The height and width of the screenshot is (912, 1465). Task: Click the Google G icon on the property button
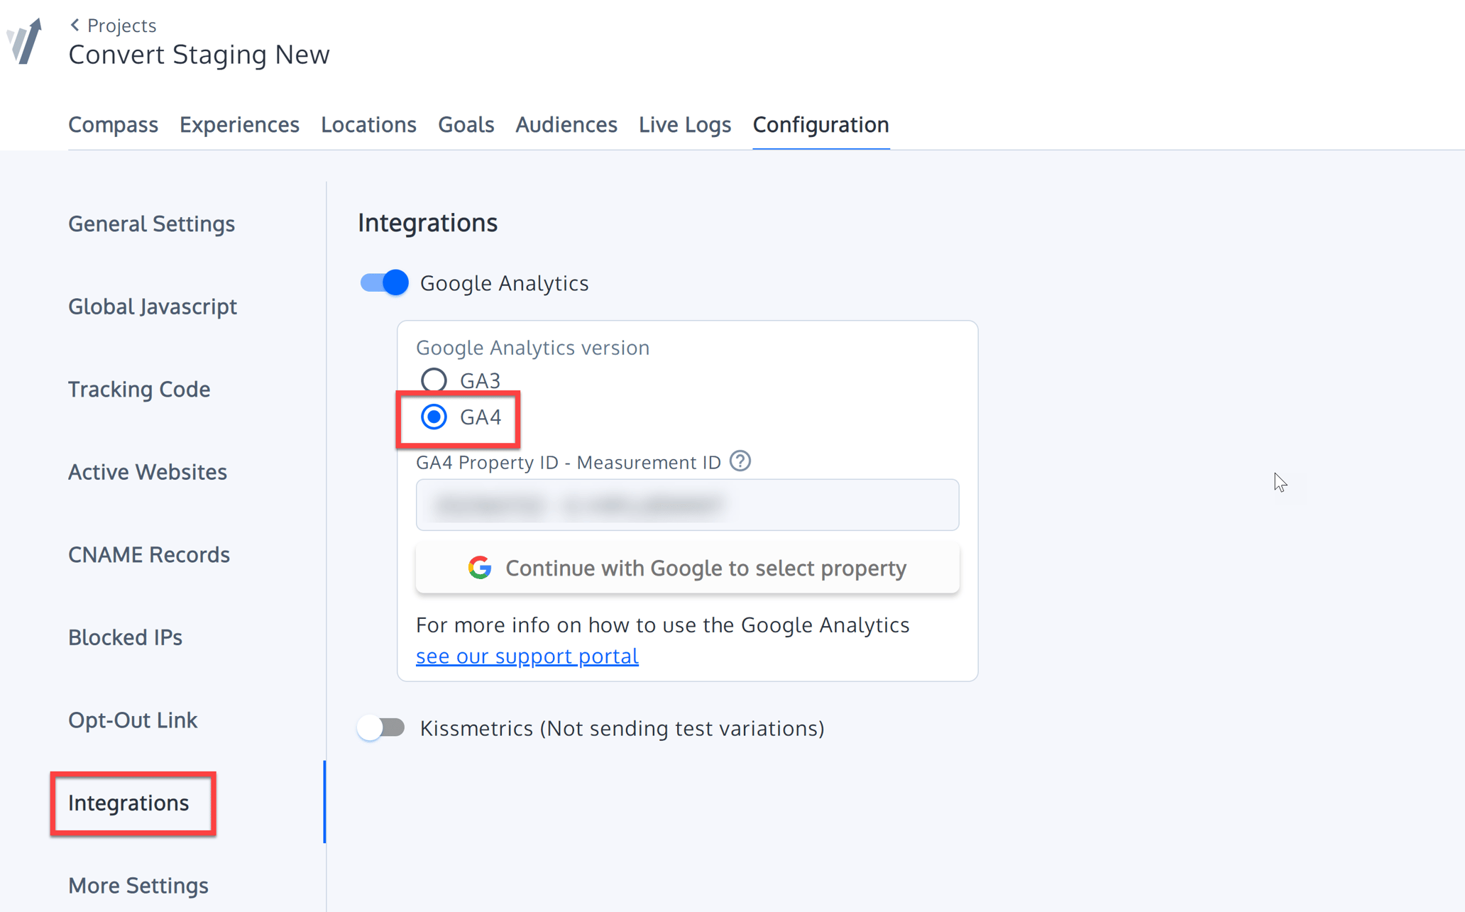480,567
